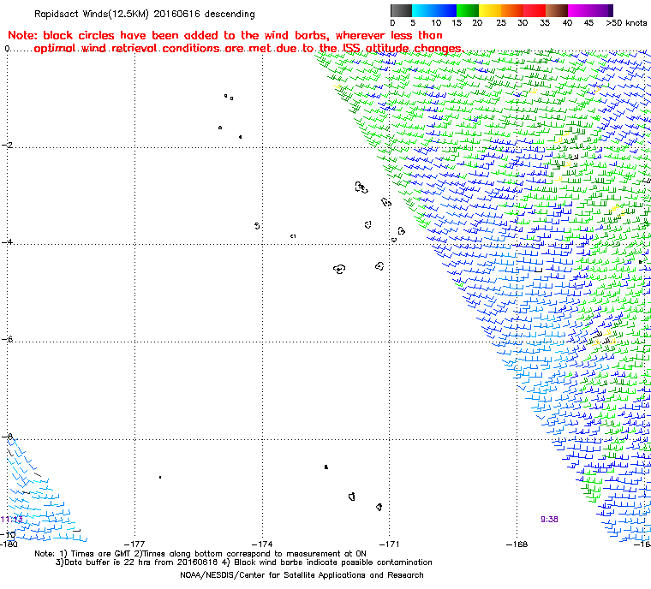
Task: Click the '-171' longitude axis label
Action: (390, 544)
